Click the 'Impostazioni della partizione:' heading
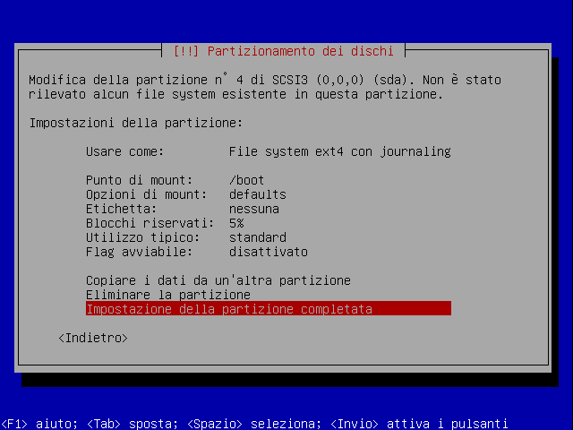Screen dimensions: 573x430 pos(135,123)
